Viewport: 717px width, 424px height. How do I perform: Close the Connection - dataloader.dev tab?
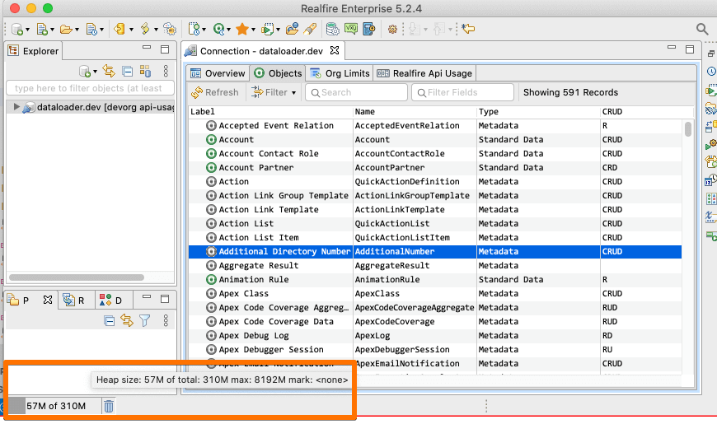[335, 50]
